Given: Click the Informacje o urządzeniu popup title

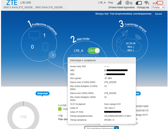Looking at the screenshot, I should tap(83, 60).
